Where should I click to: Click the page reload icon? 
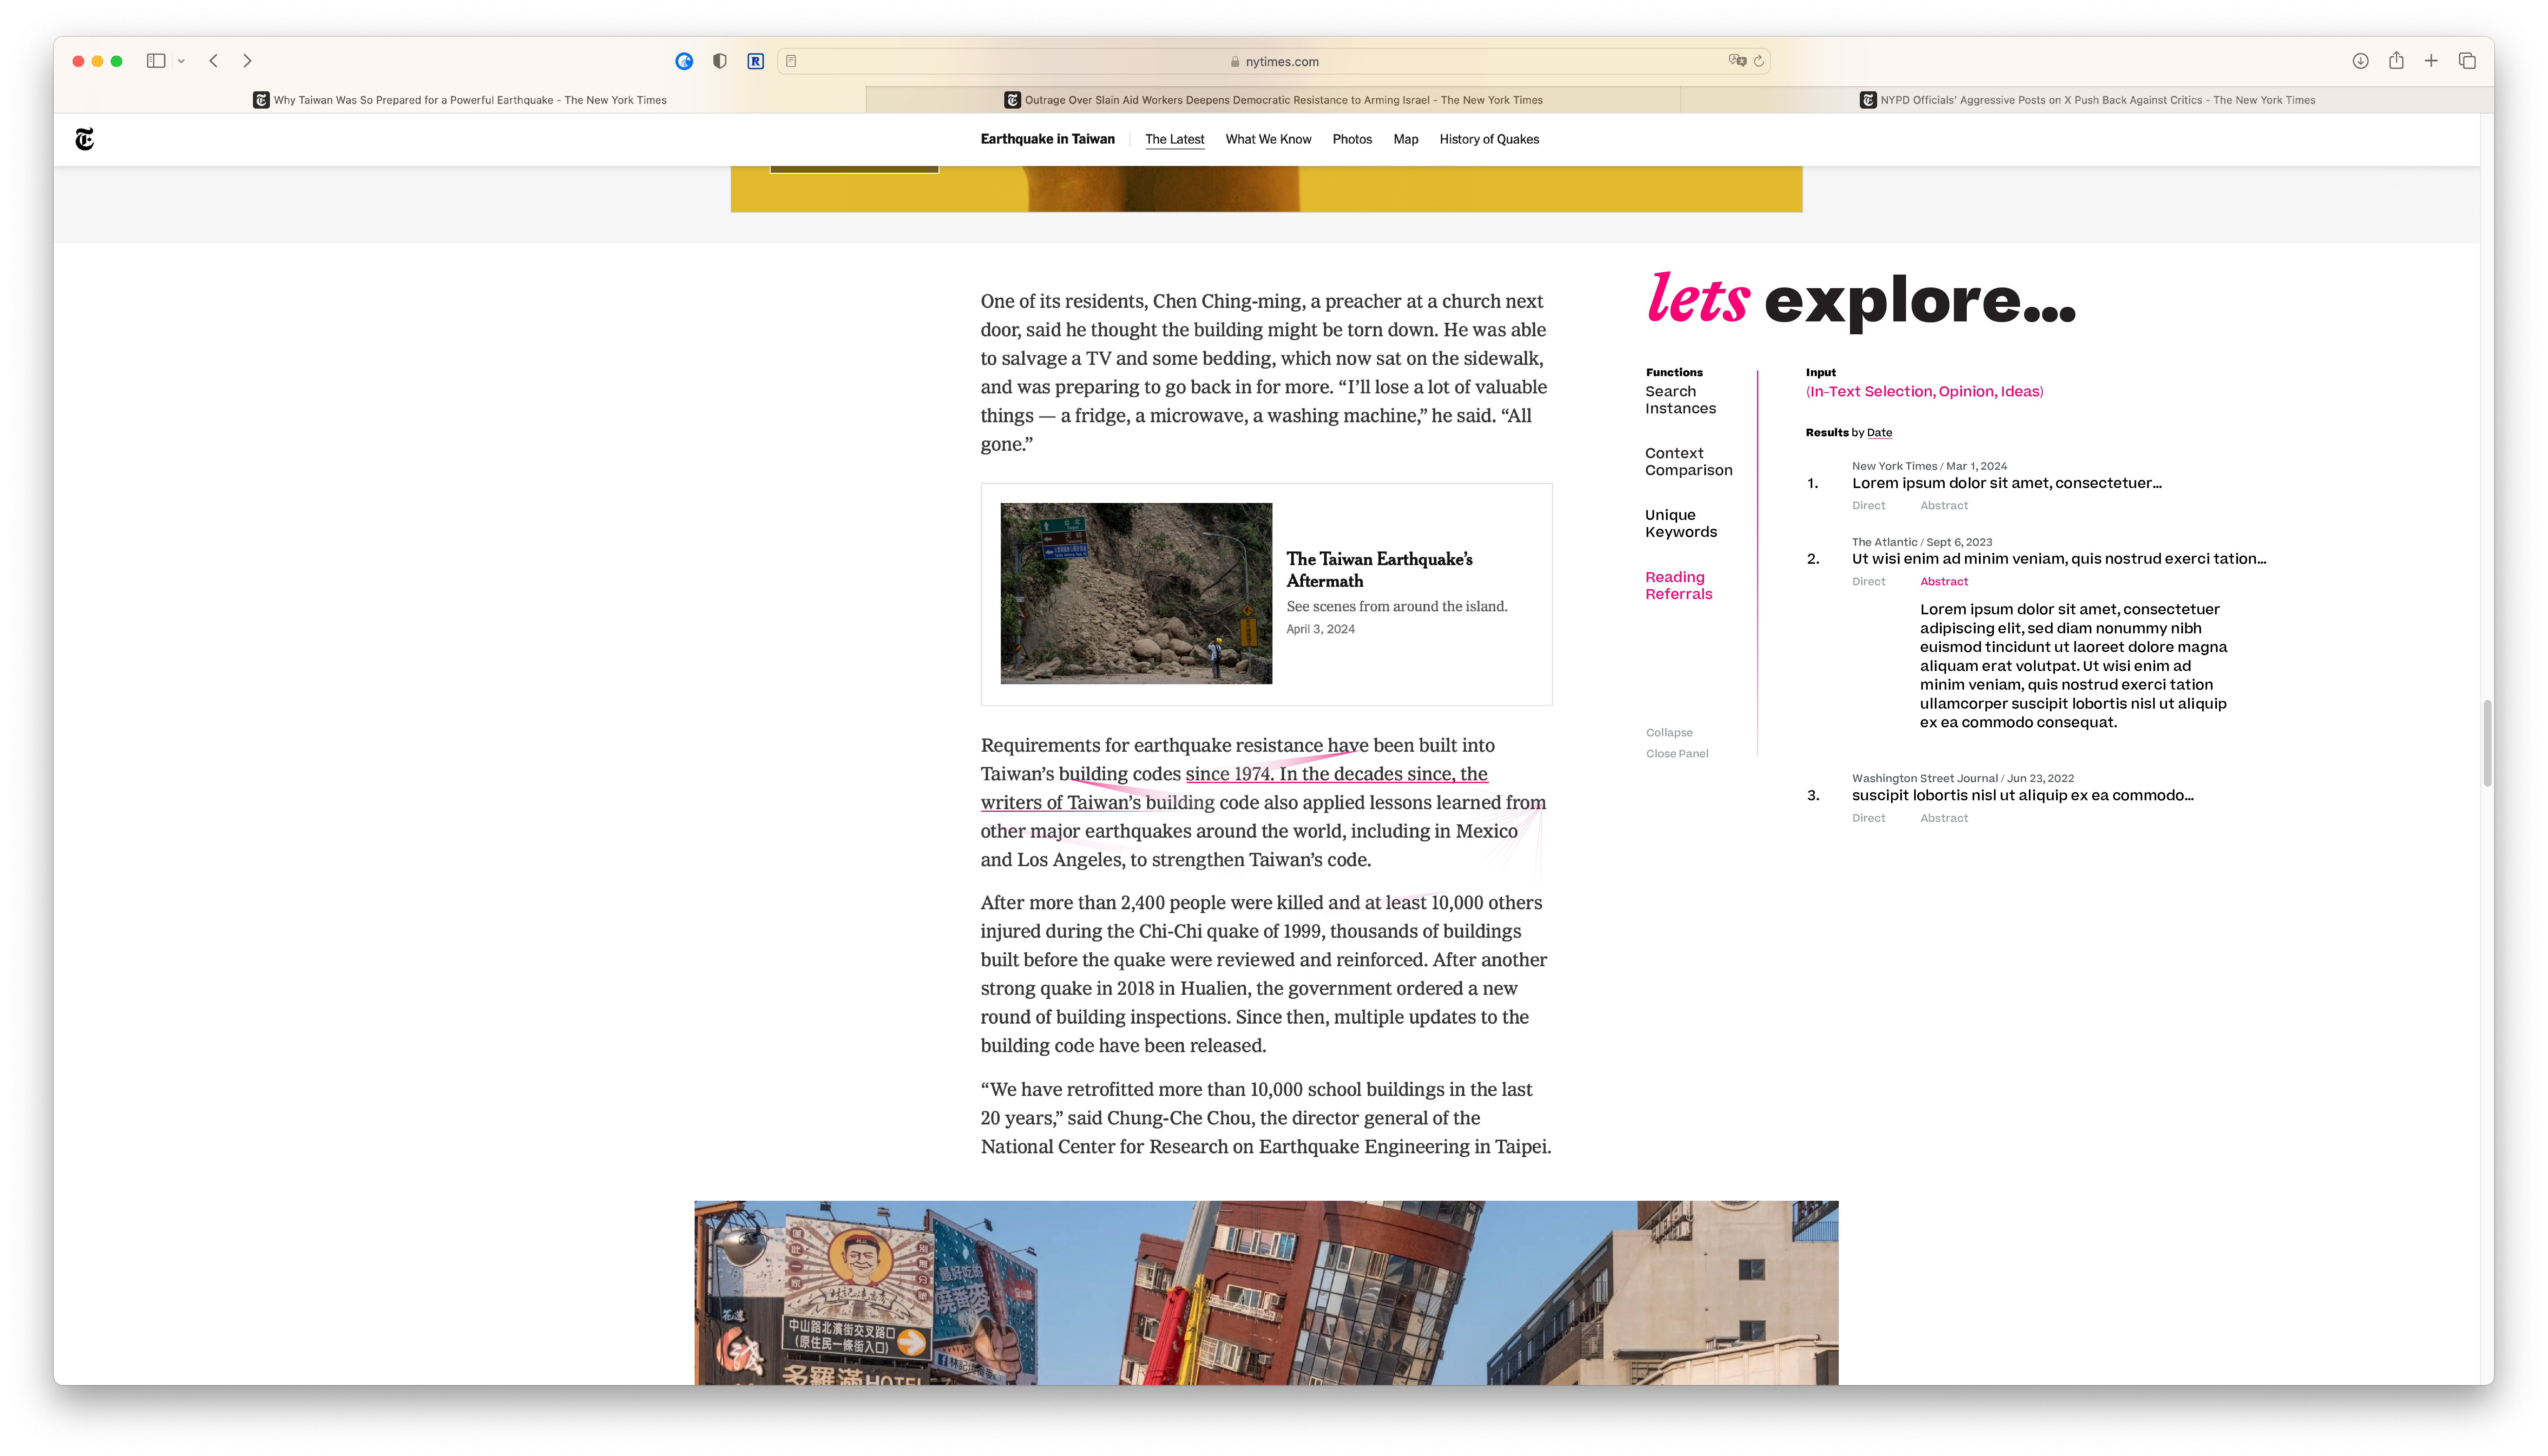1759,61
